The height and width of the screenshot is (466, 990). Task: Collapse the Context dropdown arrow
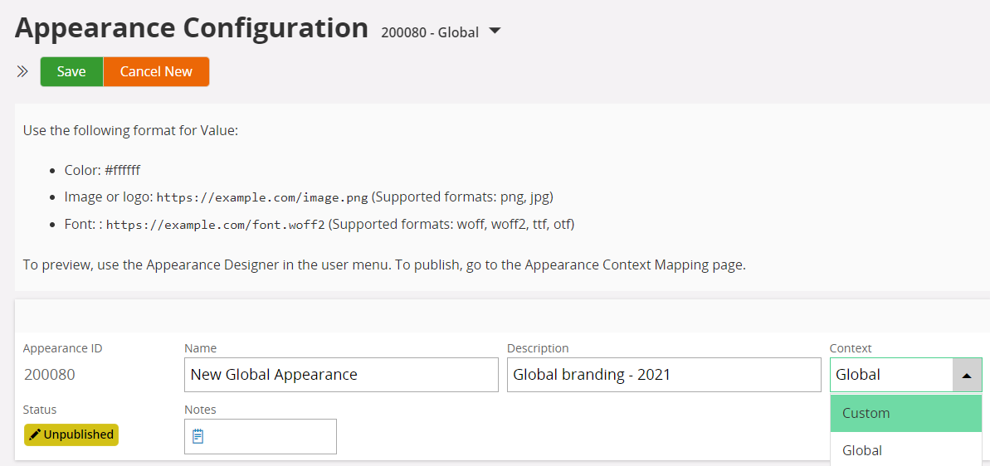(967, 375)
